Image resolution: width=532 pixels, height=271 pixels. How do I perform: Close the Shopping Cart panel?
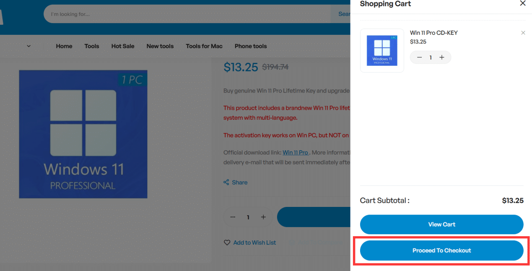tap(523, 3)
